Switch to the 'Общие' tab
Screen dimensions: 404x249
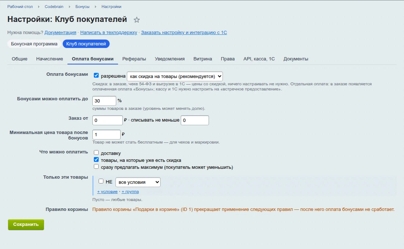pyautogui.click(x=19, y=59)
